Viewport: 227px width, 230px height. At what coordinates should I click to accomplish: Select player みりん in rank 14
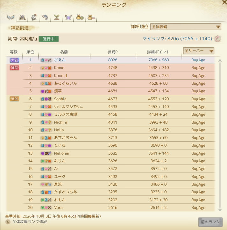(x=60, y=161)
